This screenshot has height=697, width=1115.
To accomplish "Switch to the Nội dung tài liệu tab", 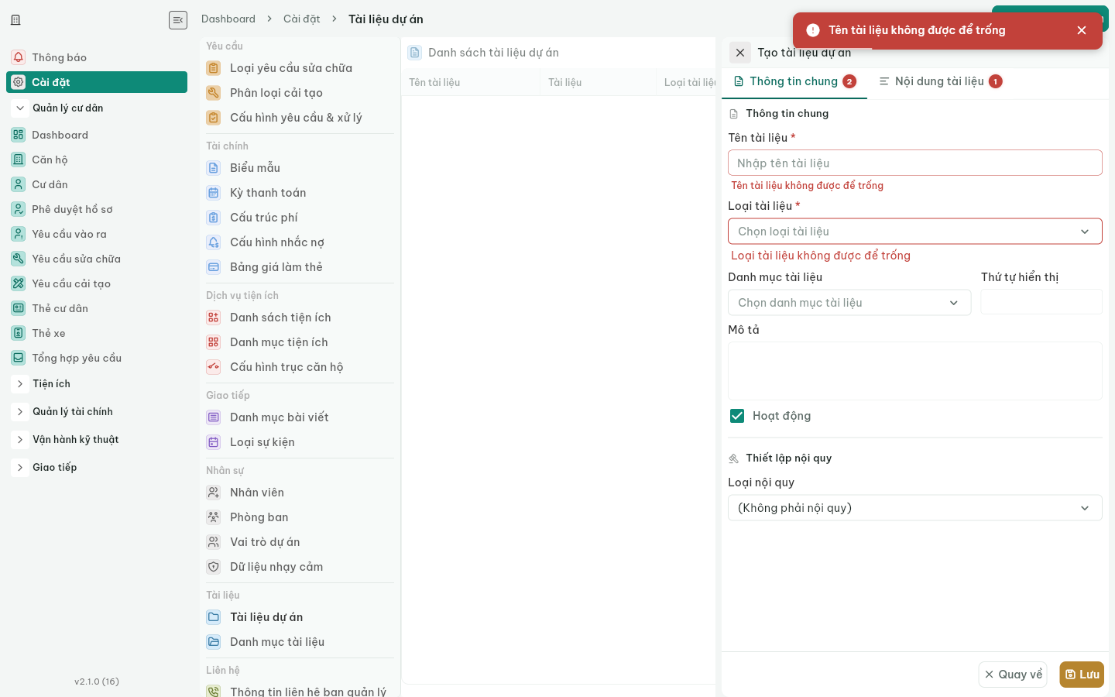I will pyautogui.click(x=940, y=82).
